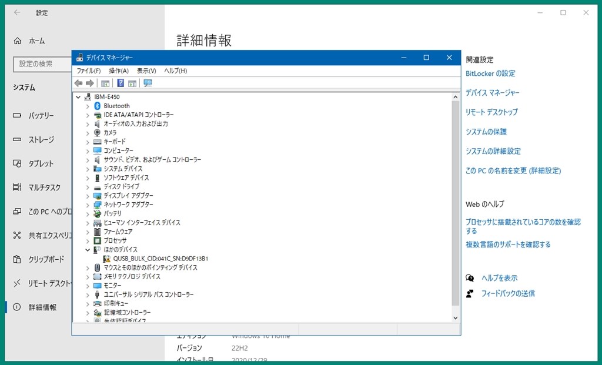This screenshot has height=365, width=602.
Task: Click the Back arrow toolbar icon in Device Manager
Action: click(79, 83)
